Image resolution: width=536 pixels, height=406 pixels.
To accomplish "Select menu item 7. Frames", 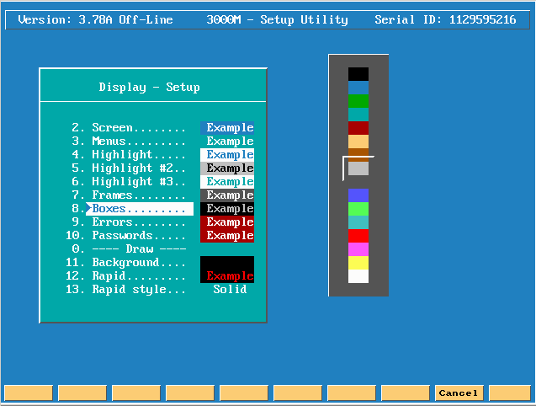I will (x=129, y=195).
